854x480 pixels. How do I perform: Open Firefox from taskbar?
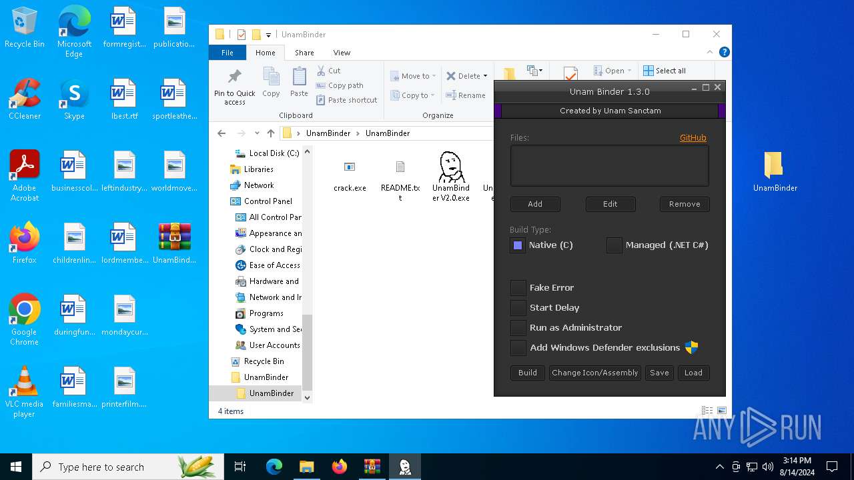click(x=340, y=467)
